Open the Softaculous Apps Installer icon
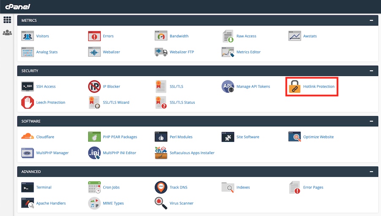This screenshot has width=381, height=216. 161,153
